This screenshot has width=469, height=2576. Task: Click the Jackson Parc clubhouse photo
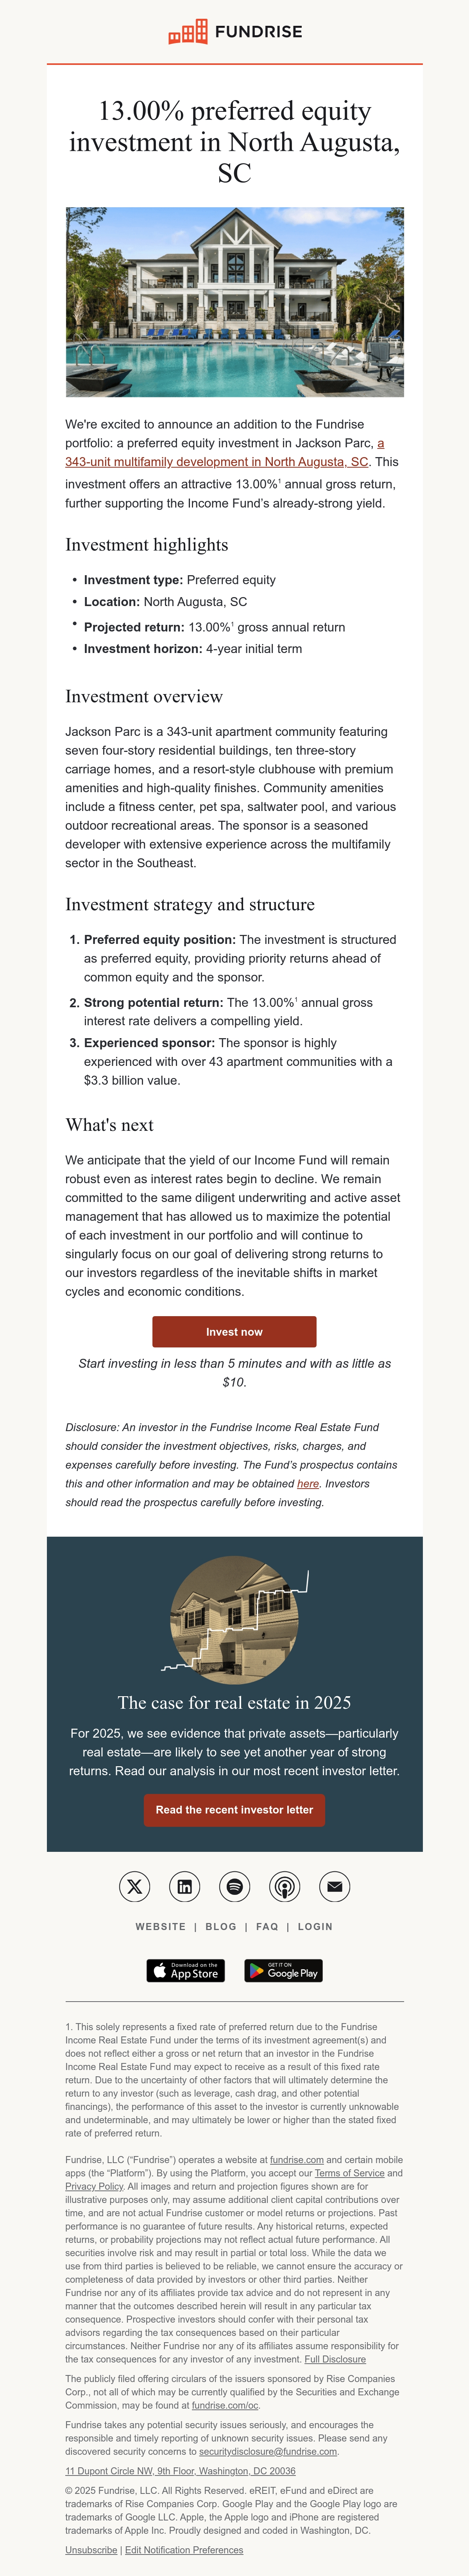[x=235, y=302]
